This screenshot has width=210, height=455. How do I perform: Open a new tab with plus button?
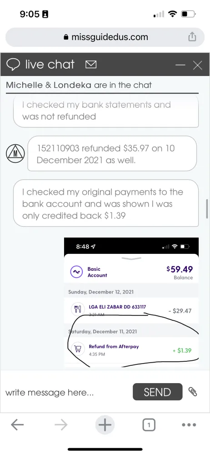coord(105,425)
